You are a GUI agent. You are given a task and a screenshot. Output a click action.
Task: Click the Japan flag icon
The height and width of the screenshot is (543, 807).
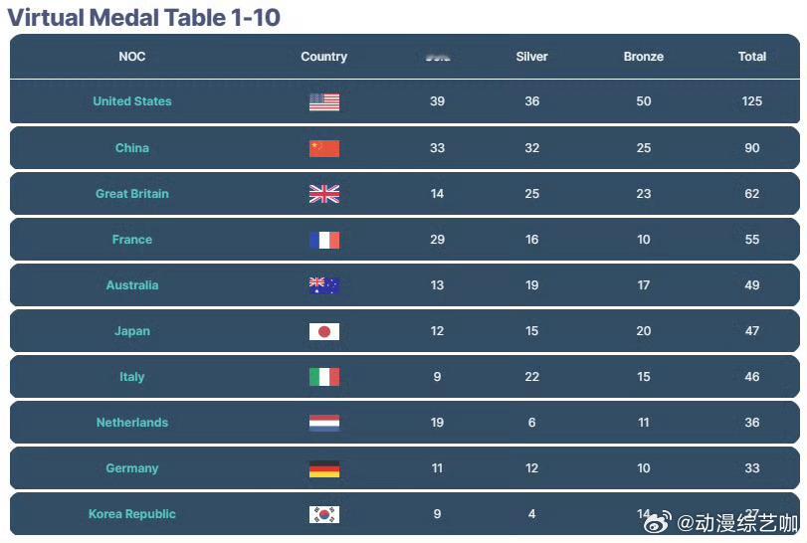324,331
